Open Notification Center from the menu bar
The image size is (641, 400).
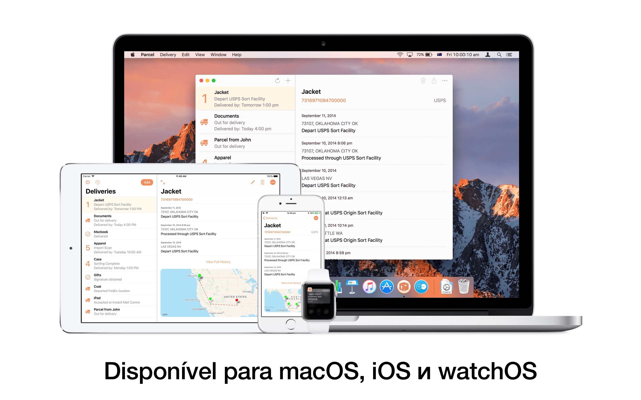click(x=509, y=55)
